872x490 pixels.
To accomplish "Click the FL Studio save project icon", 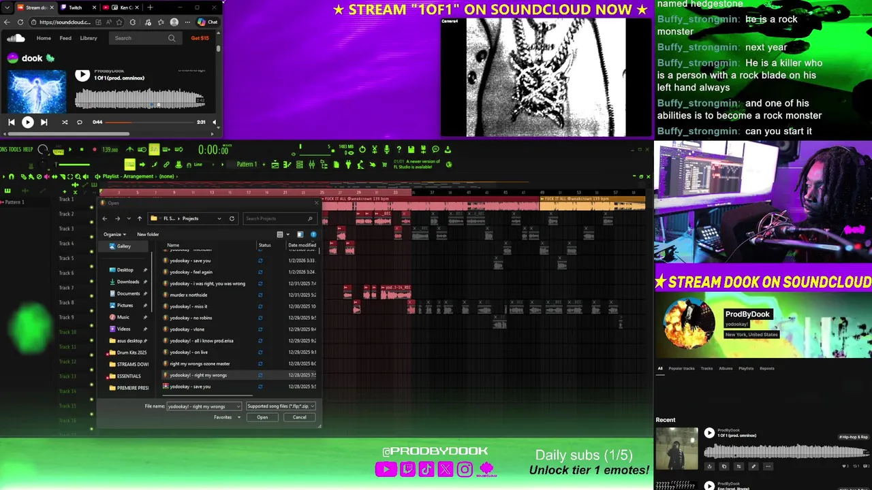I will pyautogui.click(x=411, y=149).
